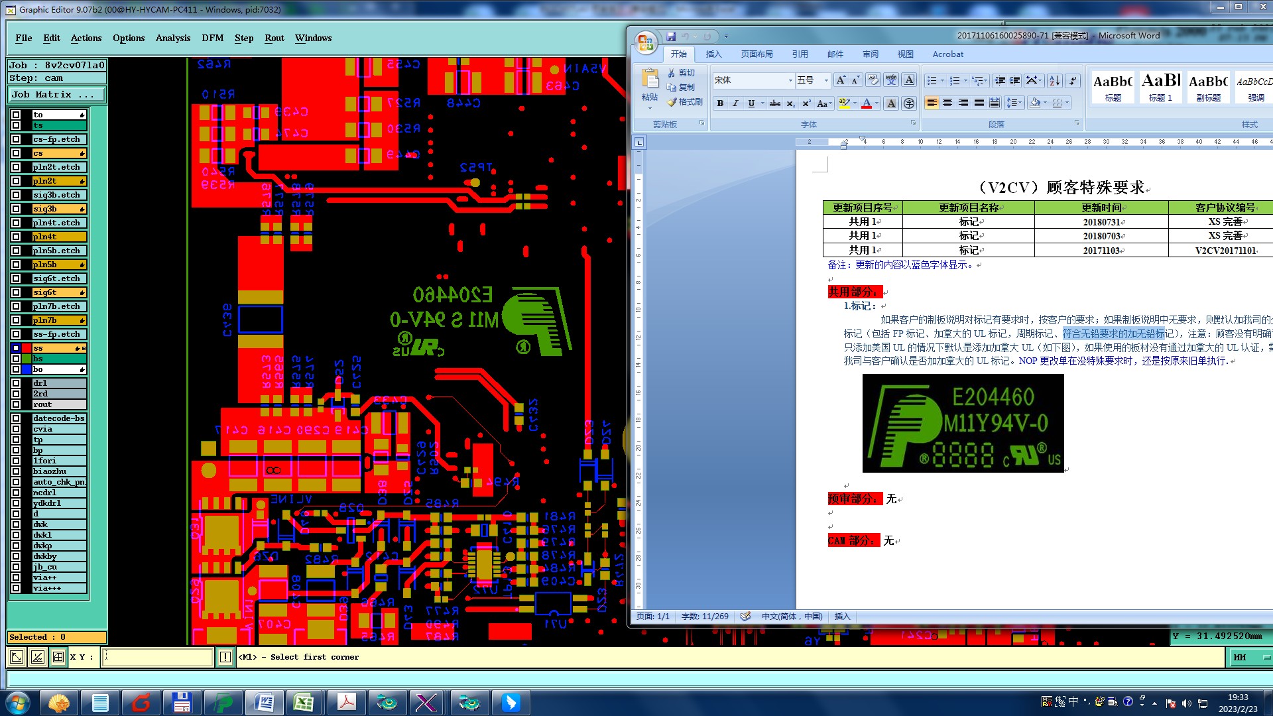
Task: Open the font size dropdown (五号)
Action: [826, 80]
